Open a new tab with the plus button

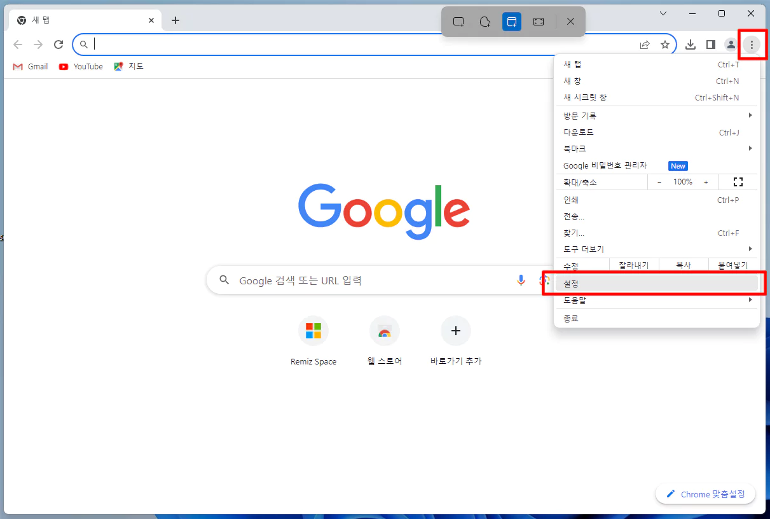pos(175,20)
